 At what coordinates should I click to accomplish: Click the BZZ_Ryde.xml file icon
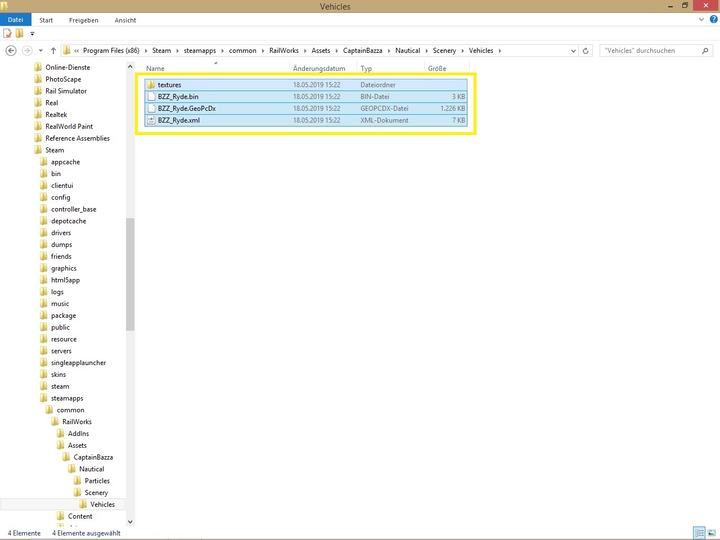pos(151,120)
